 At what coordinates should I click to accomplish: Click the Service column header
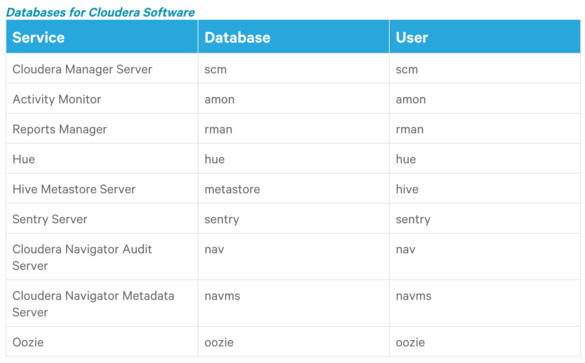point(39,37)
